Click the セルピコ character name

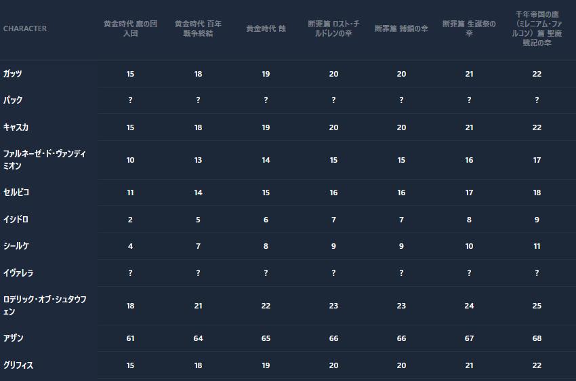pos(16,193)
